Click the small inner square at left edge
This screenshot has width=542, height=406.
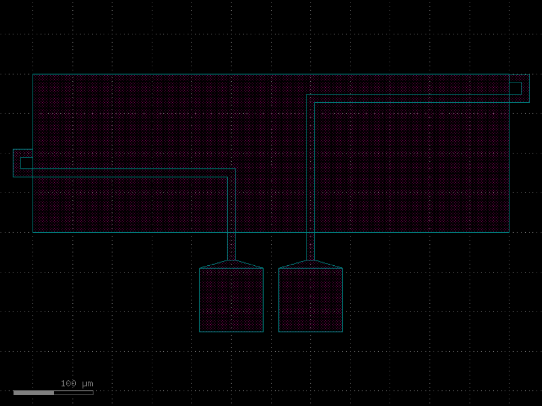(26, 163)
